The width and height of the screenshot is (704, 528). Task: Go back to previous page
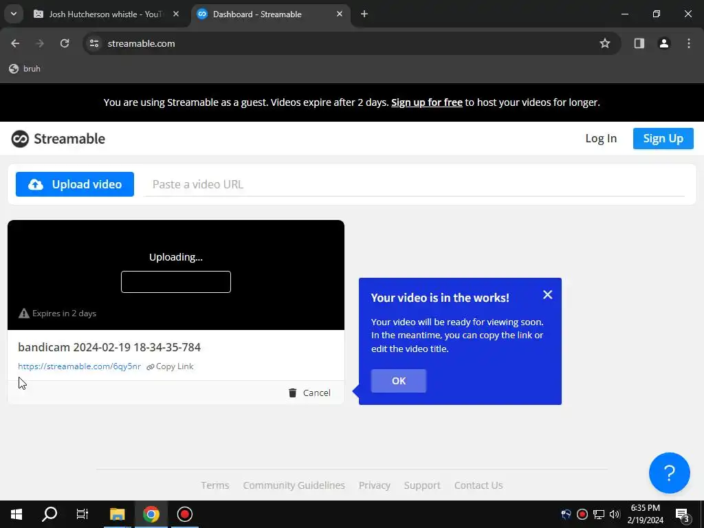tap(15, 43)
